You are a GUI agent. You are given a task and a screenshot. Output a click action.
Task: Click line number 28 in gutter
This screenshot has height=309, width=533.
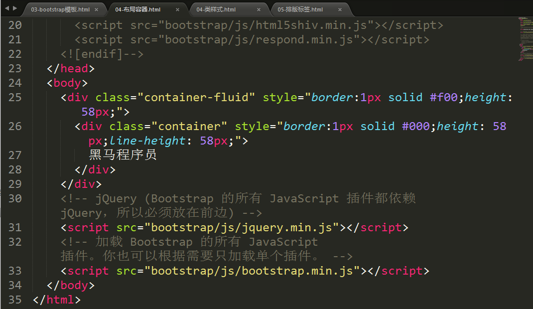tap(15, 169)
